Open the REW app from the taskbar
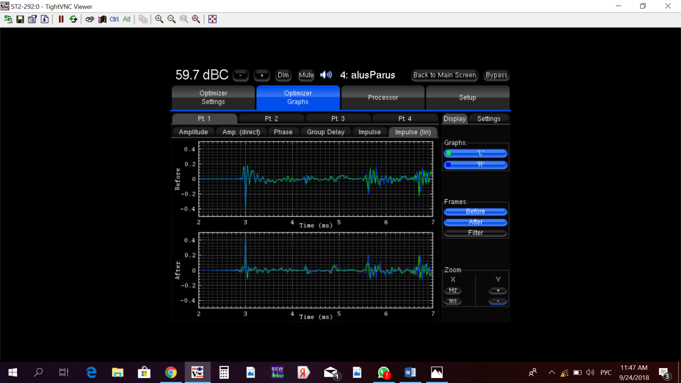Image resolution: width=681 pixels, height=383 pixels. (x=277, y=372)
